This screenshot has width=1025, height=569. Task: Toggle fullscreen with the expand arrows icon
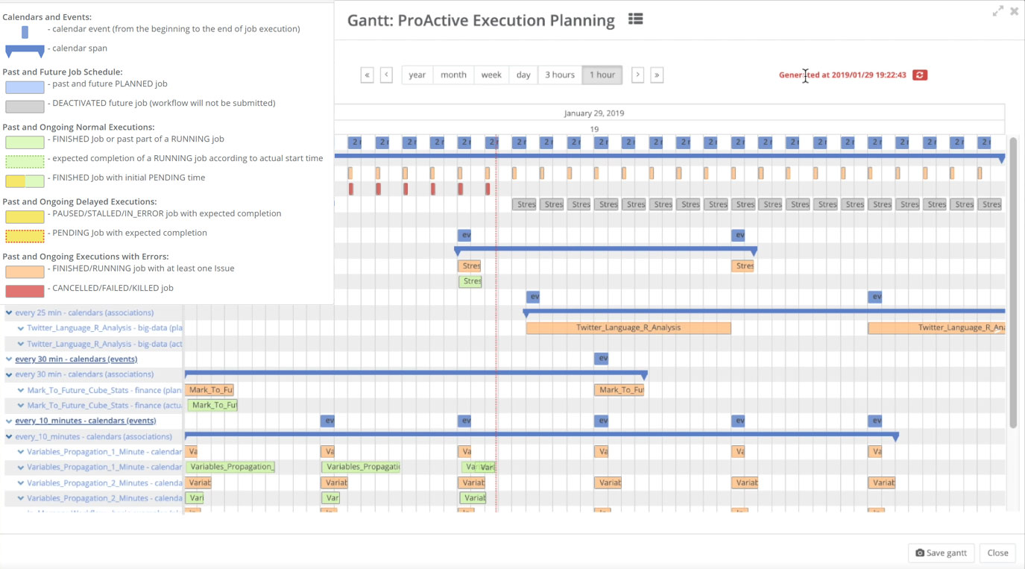pyautogui.click(x=997, y=11)
